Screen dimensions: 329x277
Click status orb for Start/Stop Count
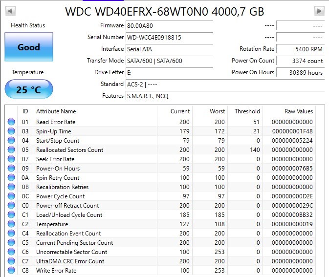click(11, 141)
